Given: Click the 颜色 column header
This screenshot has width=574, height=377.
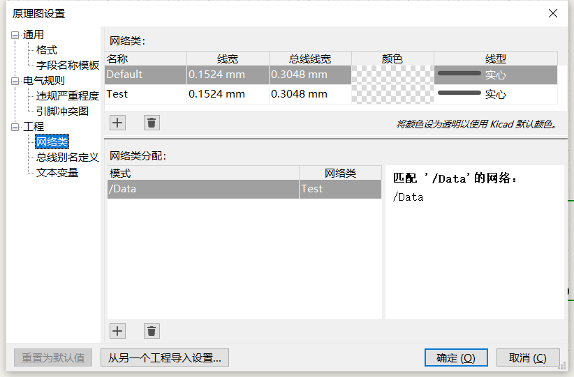Looking at the screenshot, I should 393,59.
